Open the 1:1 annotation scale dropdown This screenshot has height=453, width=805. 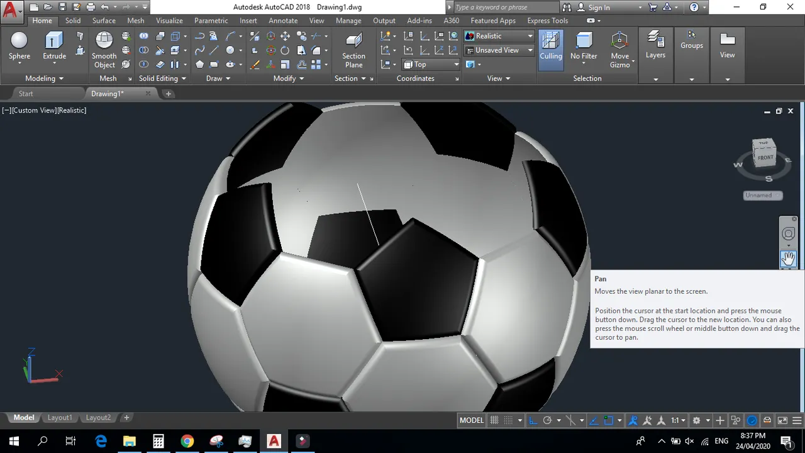(678, 420)
